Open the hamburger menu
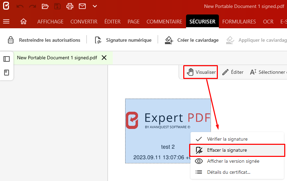Image resolution: width=287 pixels, height=181 pixels. 6,21
